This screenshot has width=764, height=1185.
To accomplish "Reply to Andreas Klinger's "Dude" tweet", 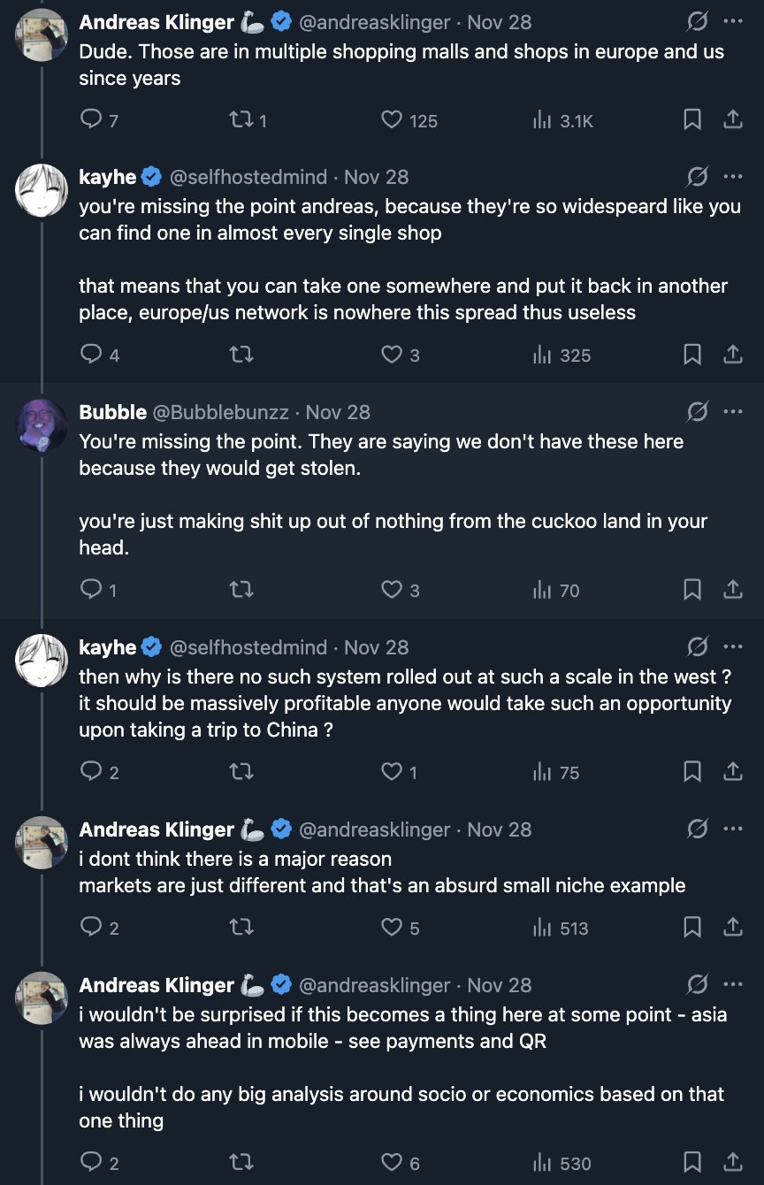I will pyautogui.click(x=98, y=120).
